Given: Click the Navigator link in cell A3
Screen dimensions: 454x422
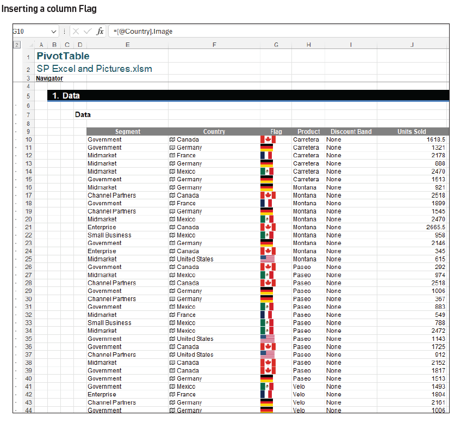Looking at the screenshot, I should tap(49, 78).
